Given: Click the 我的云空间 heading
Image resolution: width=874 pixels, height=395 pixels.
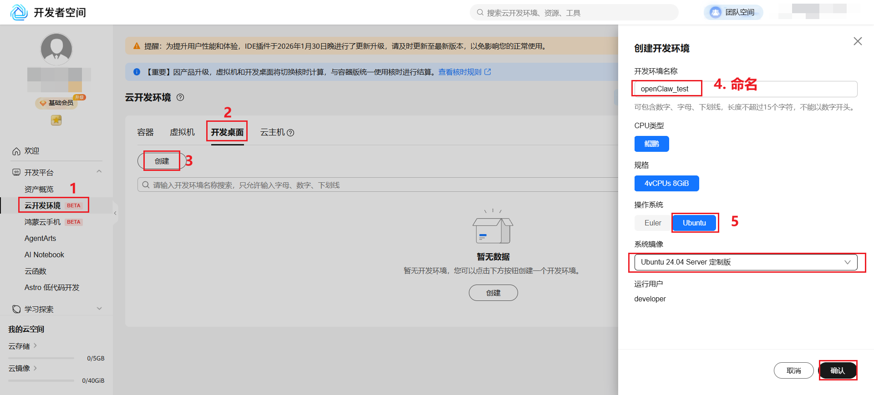Looking at the screenshot, I should (26, 329).
